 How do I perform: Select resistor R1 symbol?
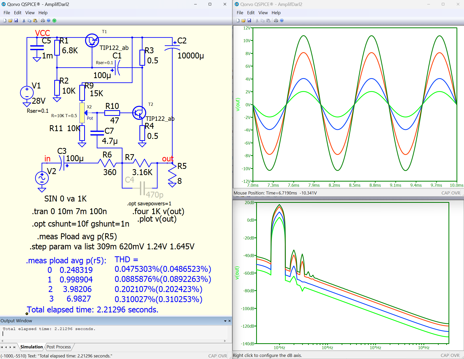[57, 47]
